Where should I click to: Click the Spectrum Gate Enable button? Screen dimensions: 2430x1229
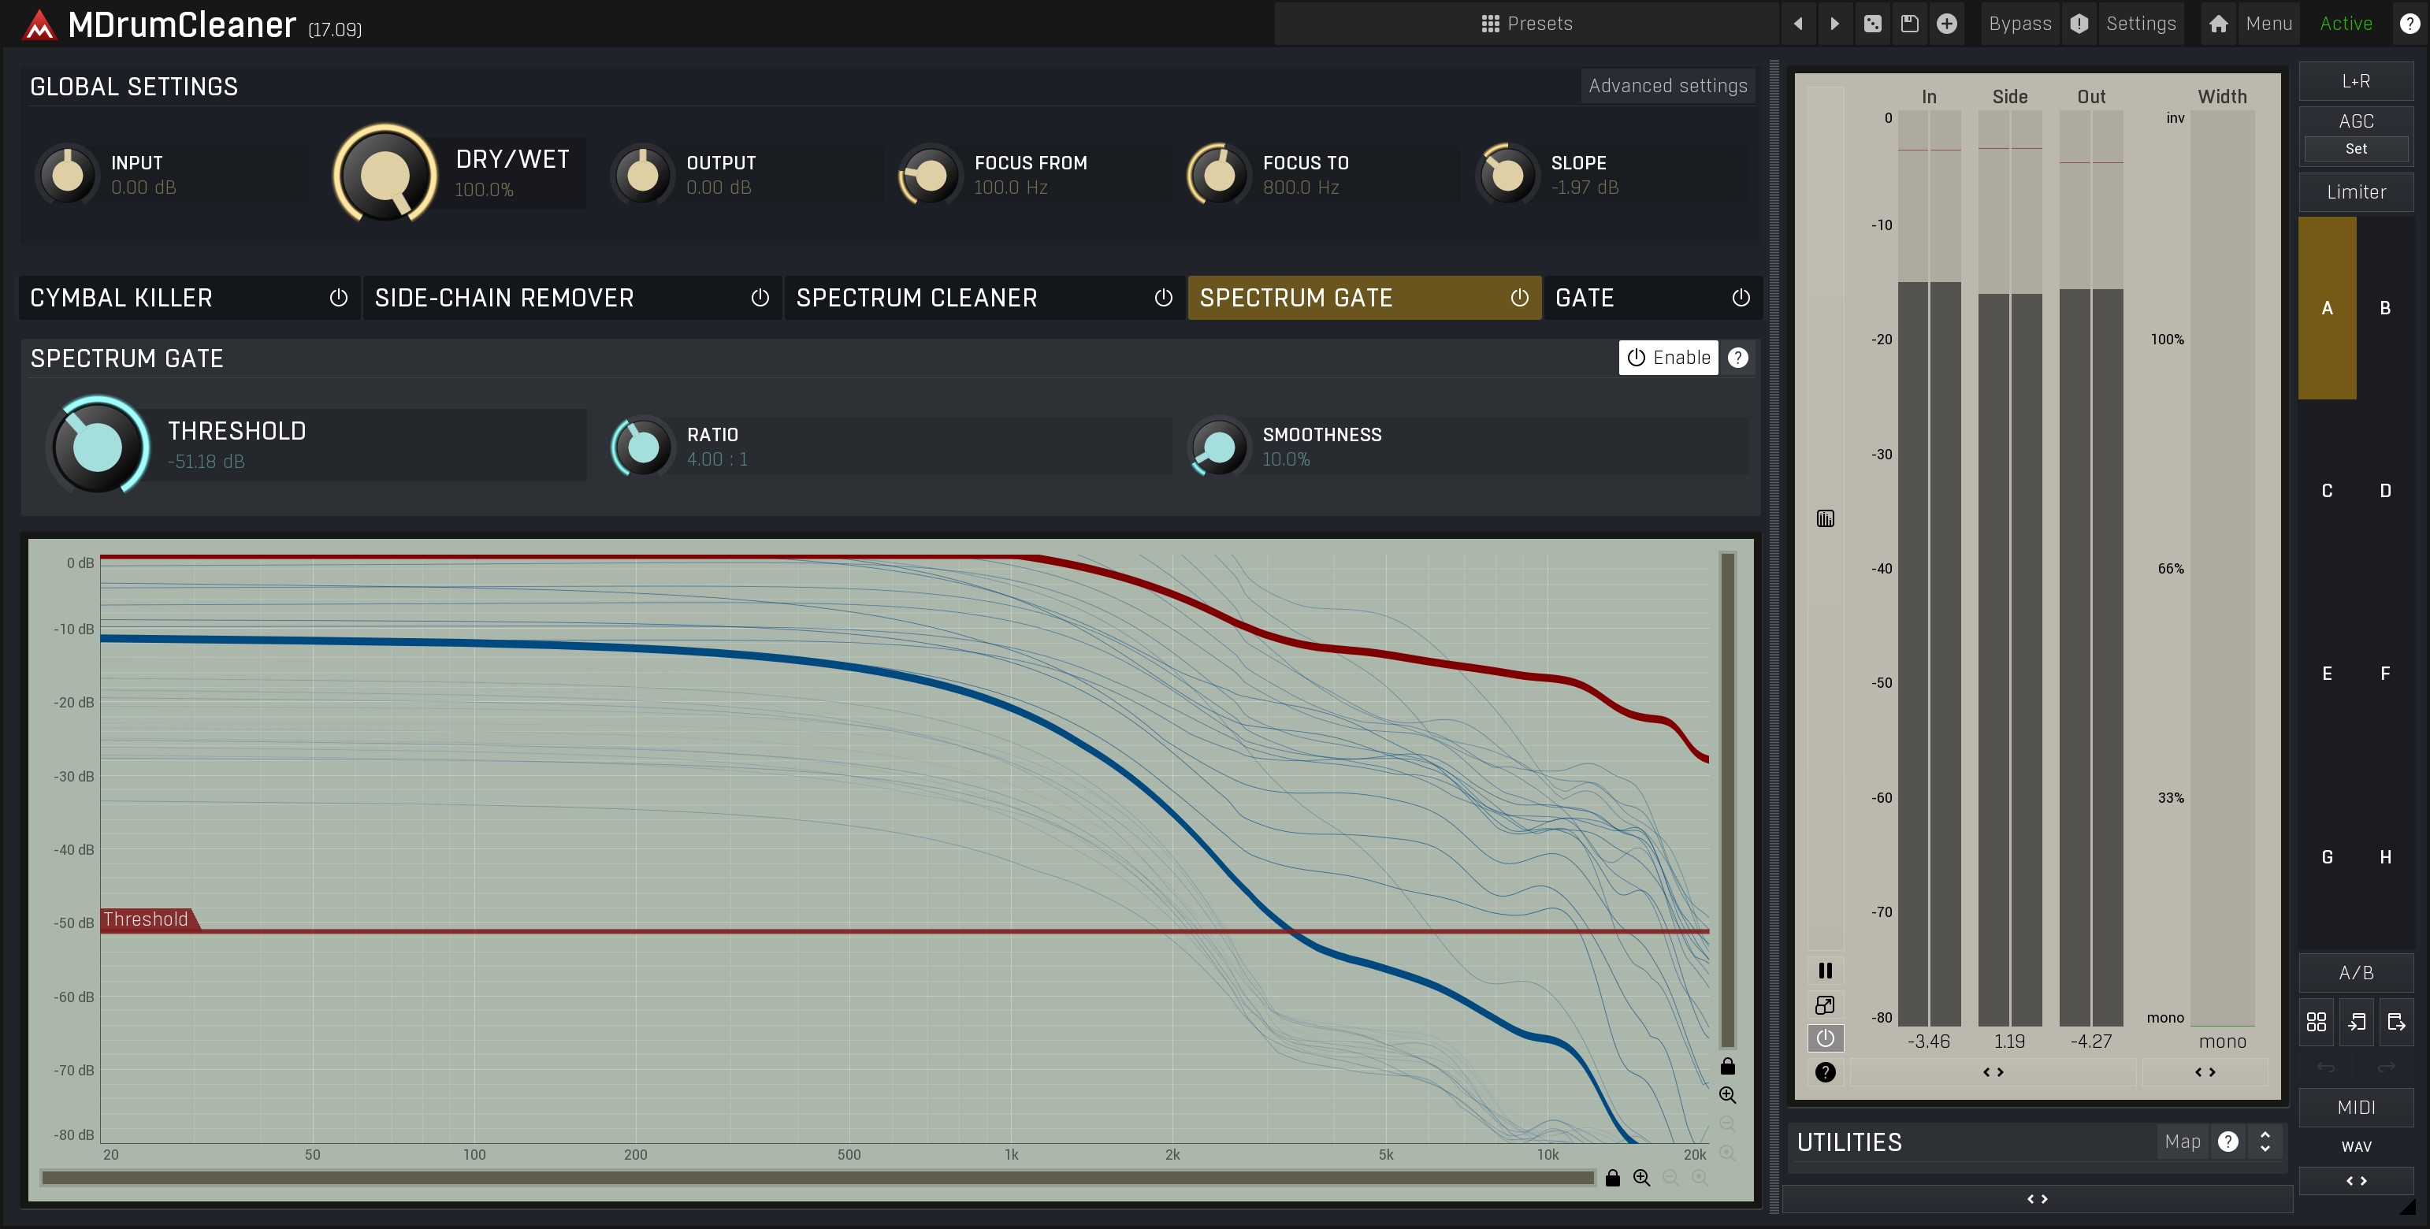1669,358
